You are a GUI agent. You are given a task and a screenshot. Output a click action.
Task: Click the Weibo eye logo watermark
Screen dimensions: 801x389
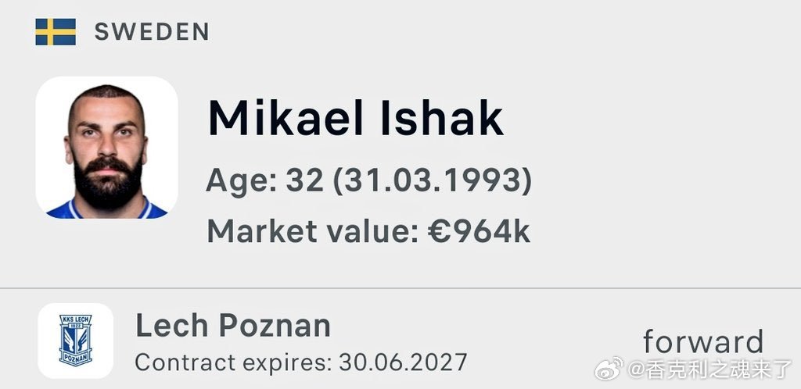[609, 368]
